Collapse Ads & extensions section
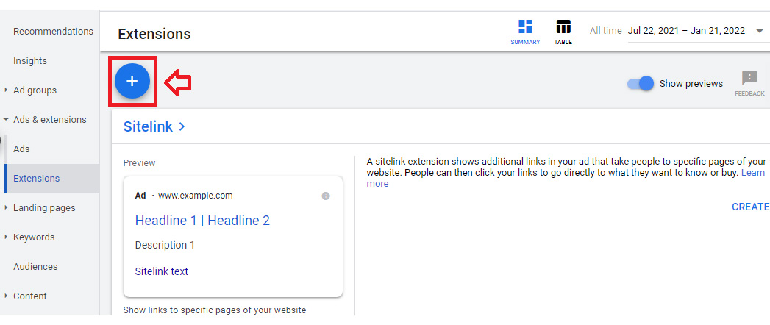 (6, 120)
